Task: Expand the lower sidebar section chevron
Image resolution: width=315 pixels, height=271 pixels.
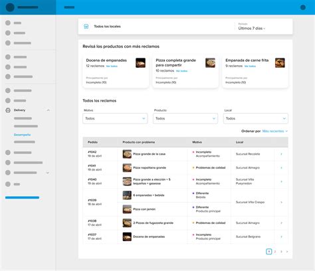Action: point(47,173)
